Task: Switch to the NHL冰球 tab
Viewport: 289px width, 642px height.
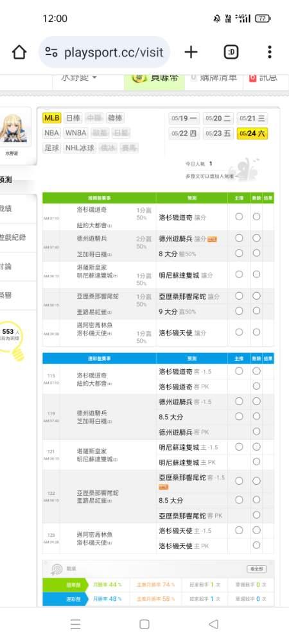Action: [80, 148]
